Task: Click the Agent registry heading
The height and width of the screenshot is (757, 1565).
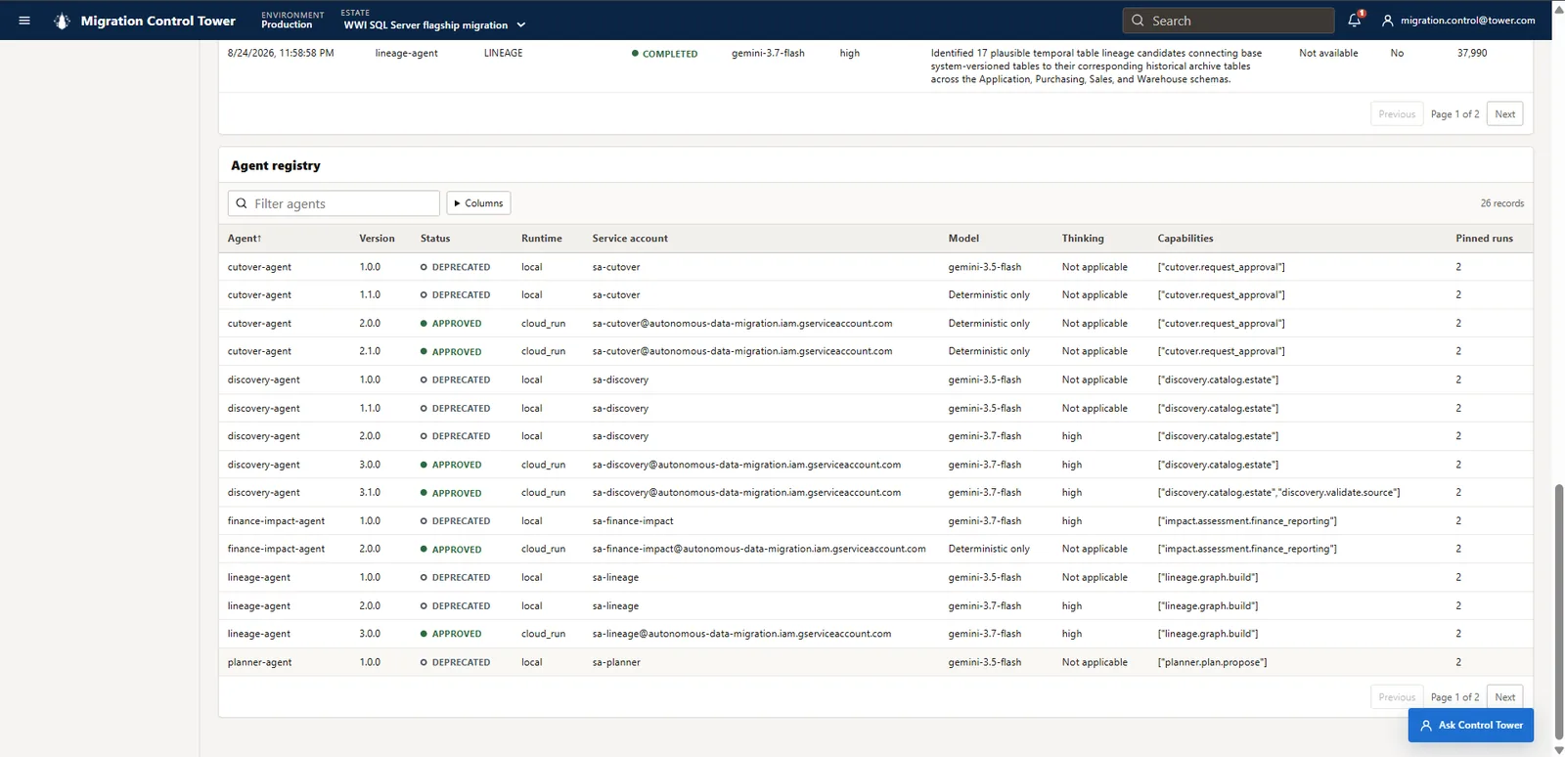Action: [x=276, y=165]
